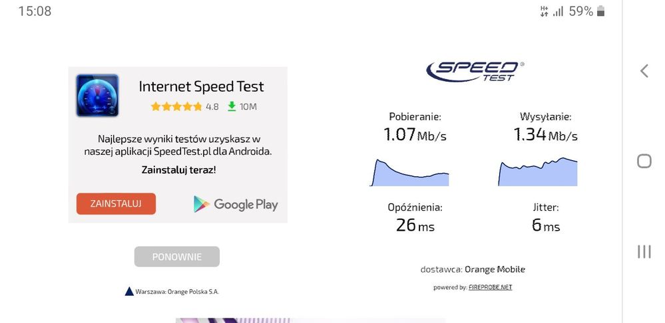Viewport: 665px width, 323px height.
Task: Tap the five-star rating in the ad
Action: point(176,106)
